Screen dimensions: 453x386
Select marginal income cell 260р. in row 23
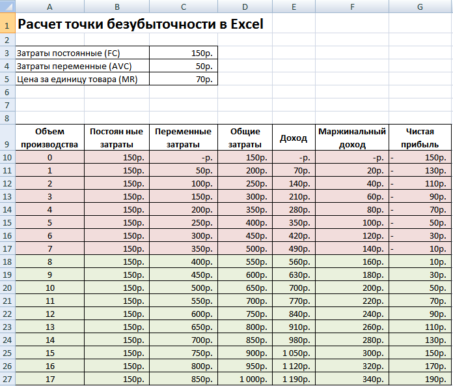(352, 327)
